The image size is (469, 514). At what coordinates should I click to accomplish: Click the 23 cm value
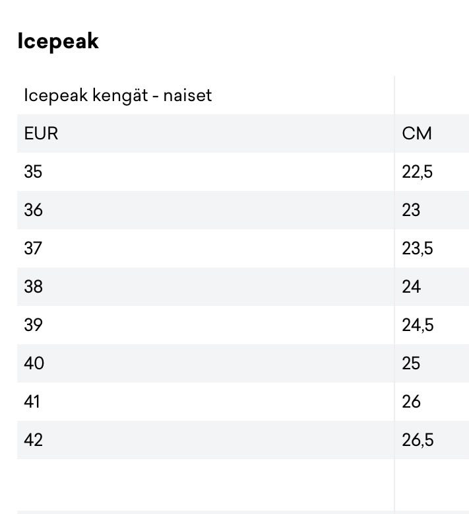(x=411, y=210)
